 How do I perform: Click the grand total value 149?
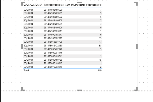tap(100, 71)
